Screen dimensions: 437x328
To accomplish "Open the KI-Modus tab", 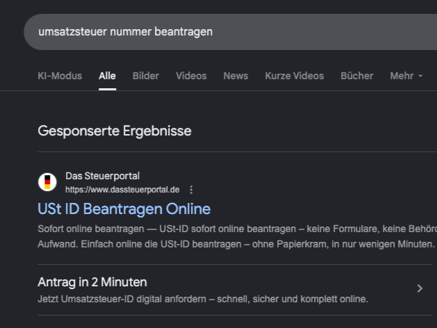I will pos(60,76).
